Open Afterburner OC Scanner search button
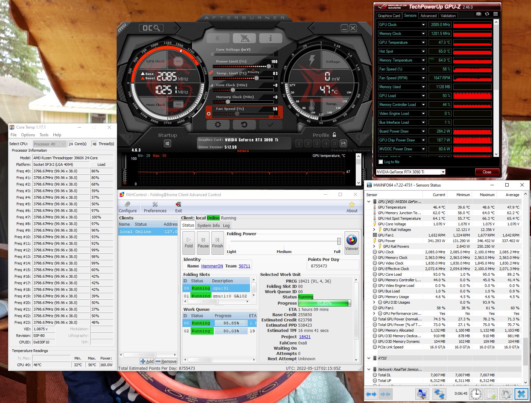This screenshot has width=531, height=403. [151, 28]
